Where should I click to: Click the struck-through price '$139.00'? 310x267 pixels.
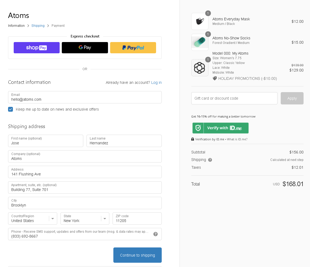(298, 65)
